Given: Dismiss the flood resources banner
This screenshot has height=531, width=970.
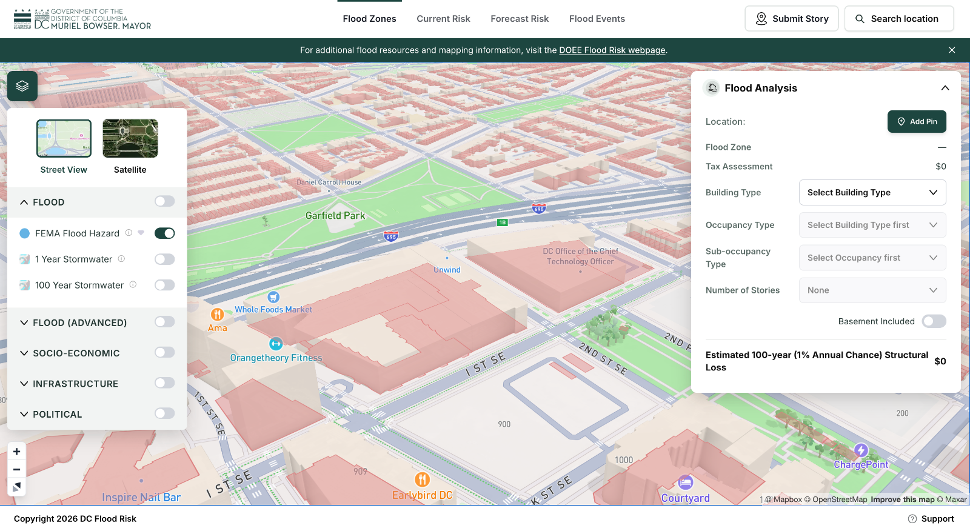Looking at the screenshot, I should click(x=952, y=50).
